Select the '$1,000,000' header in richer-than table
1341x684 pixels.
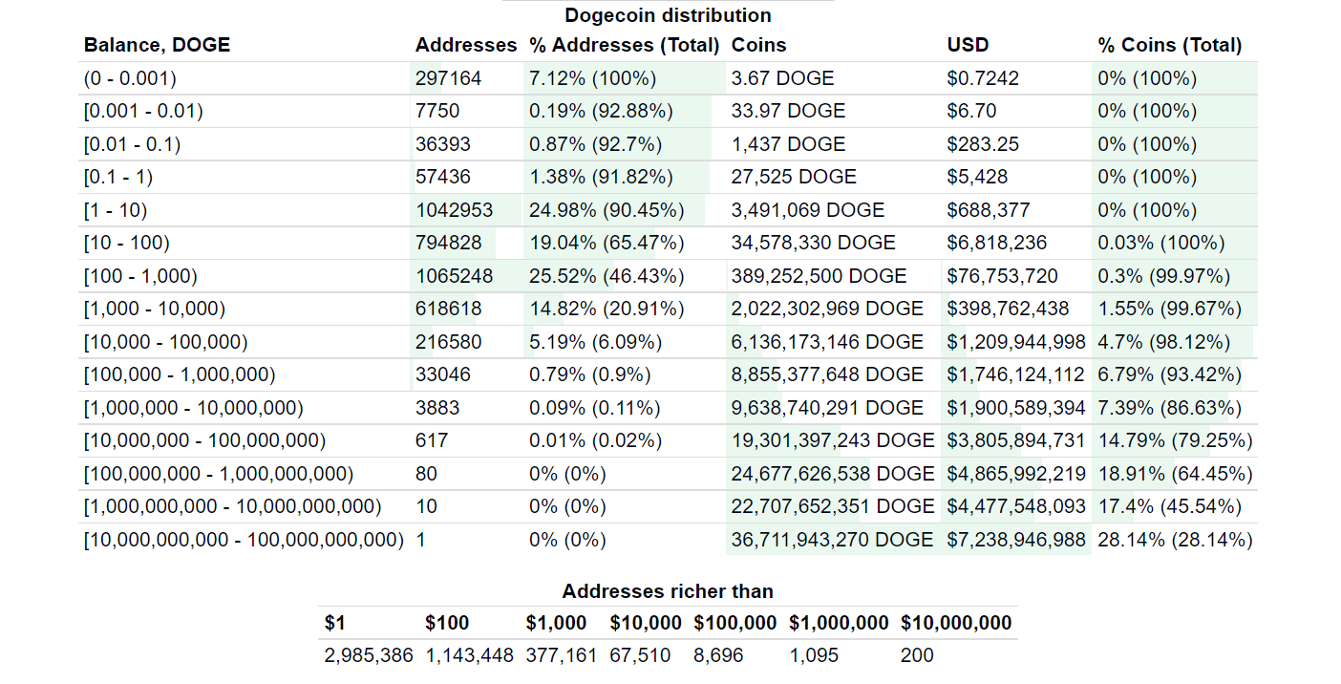(x=839, y=624)
